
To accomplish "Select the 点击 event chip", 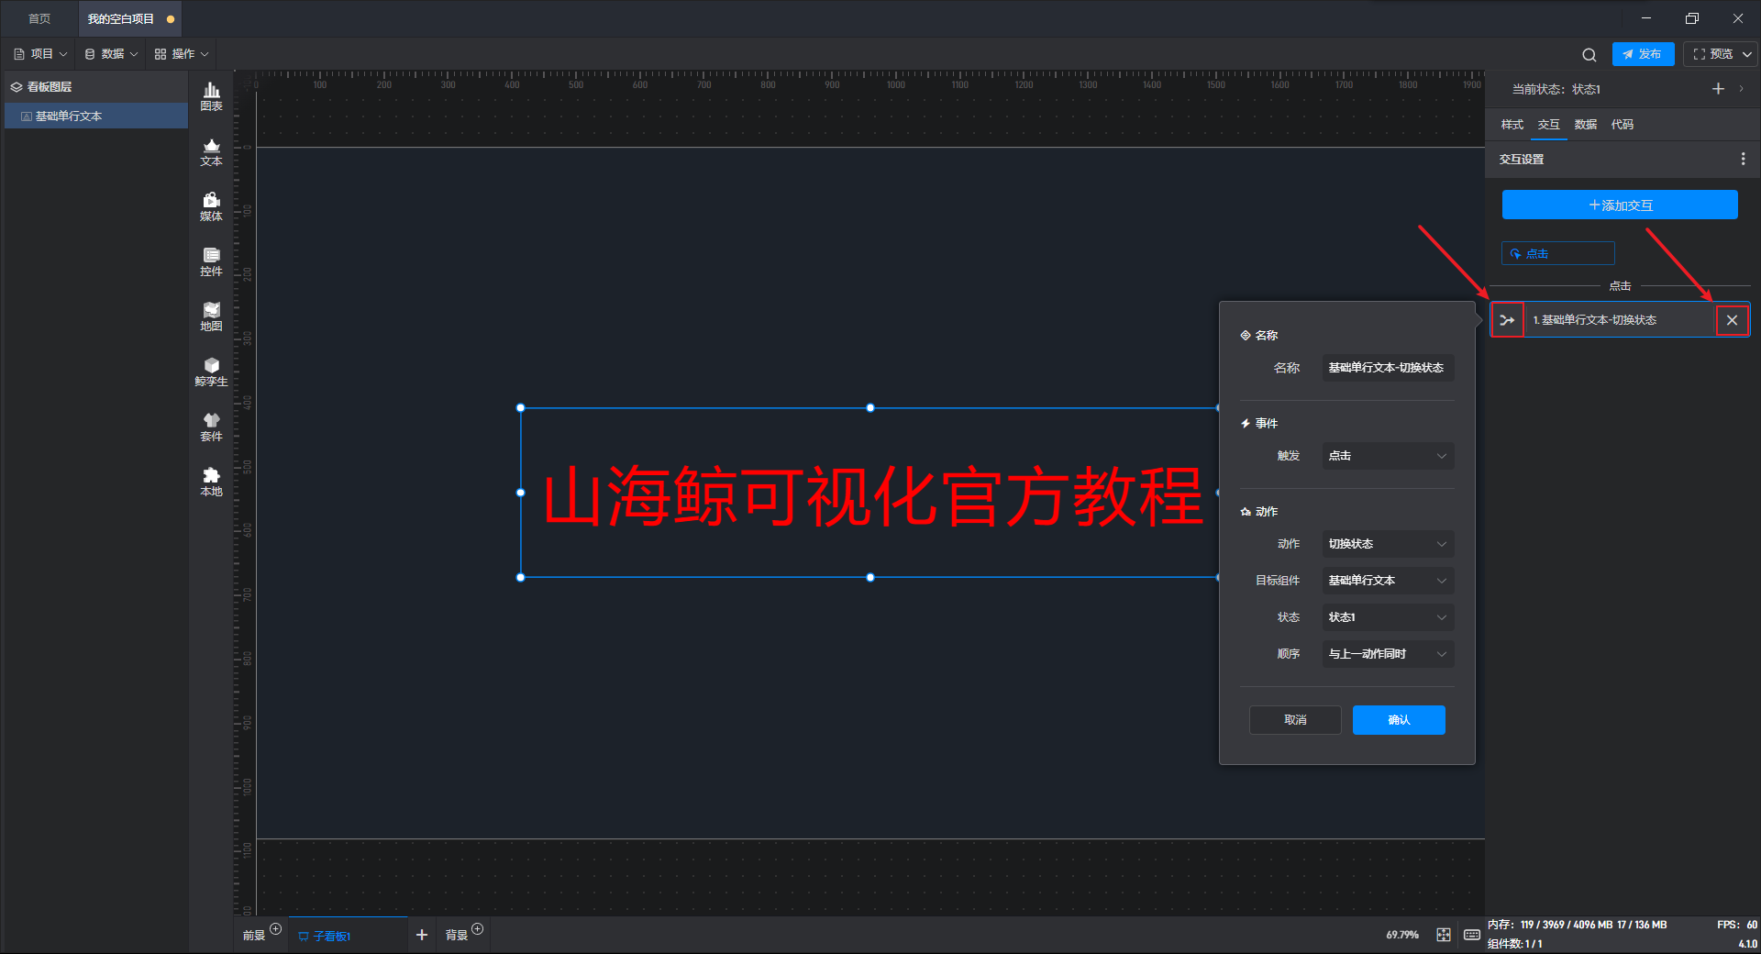I will (1557, 253).
